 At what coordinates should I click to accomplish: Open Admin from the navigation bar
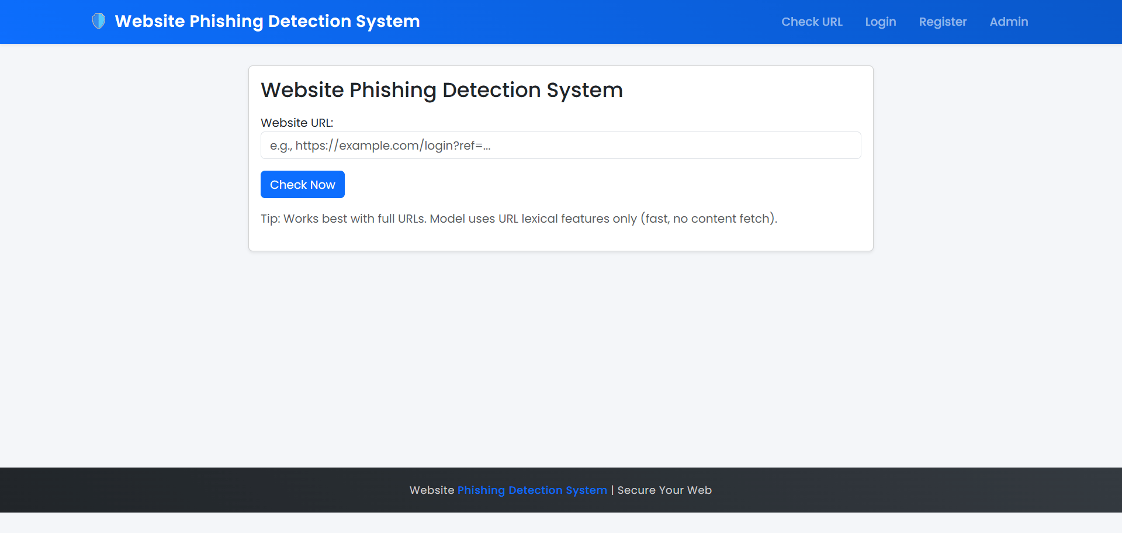click(x=1009, y=22)
